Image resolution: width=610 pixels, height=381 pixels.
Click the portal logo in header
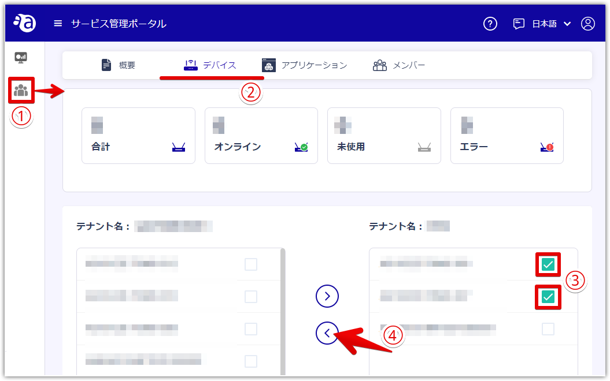click(x=25, y=23)
